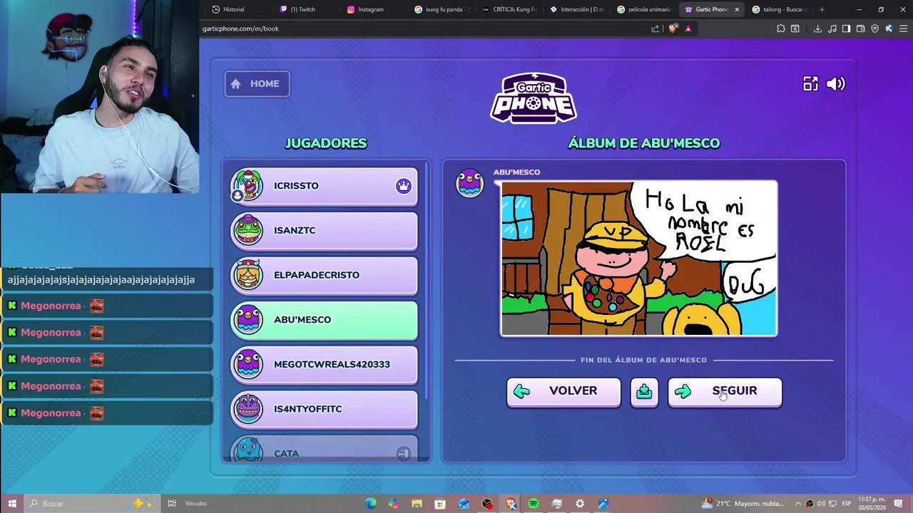This screenshot has height=513, width=913.
Task: Open the weather widget showing 21°C
Action: coord(743,504)
